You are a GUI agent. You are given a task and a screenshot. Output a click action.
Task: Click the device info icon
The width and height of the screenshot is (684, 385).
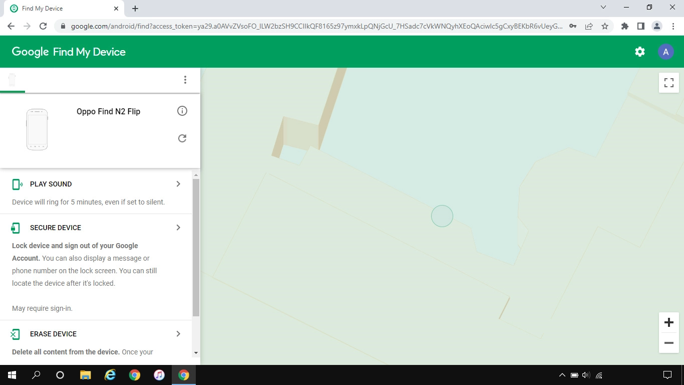tap(182, 111)
